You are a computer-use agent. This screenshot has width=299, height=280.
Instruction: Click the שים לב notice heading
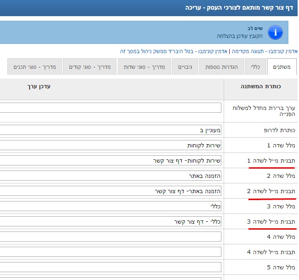coord(255,28)
